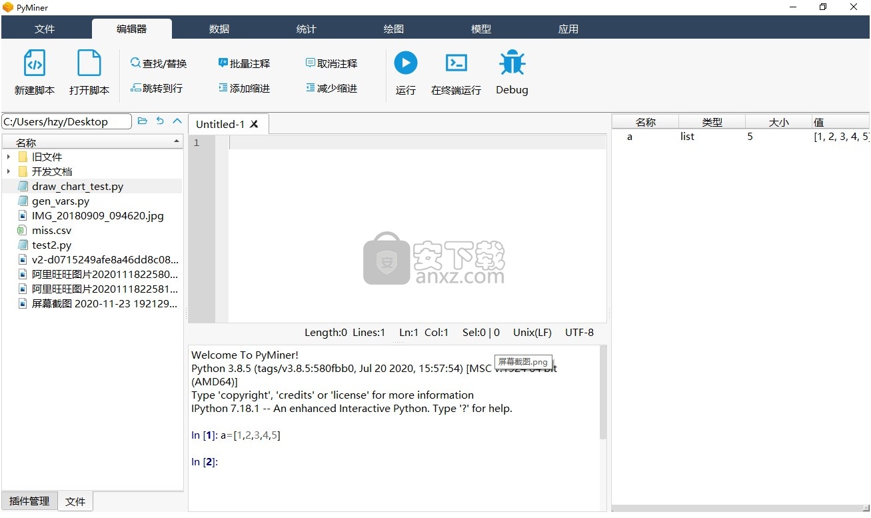Close the Untitled-1 tab with its X
The width and height of the screenshot is (871, 518).
pos(254,124)
